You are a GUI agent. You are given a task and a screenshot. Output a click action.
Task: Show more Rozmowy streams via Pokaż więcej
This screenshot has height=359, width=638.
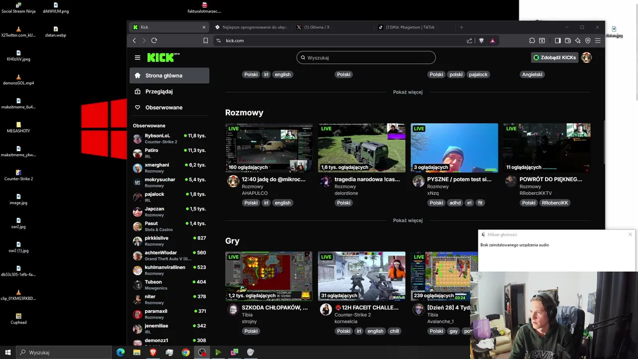pos(408,220)
